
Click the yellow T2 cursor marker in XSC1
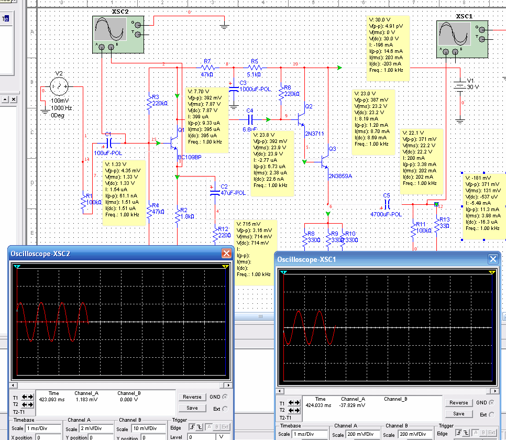pyautogui.click(x=492, y=272)
